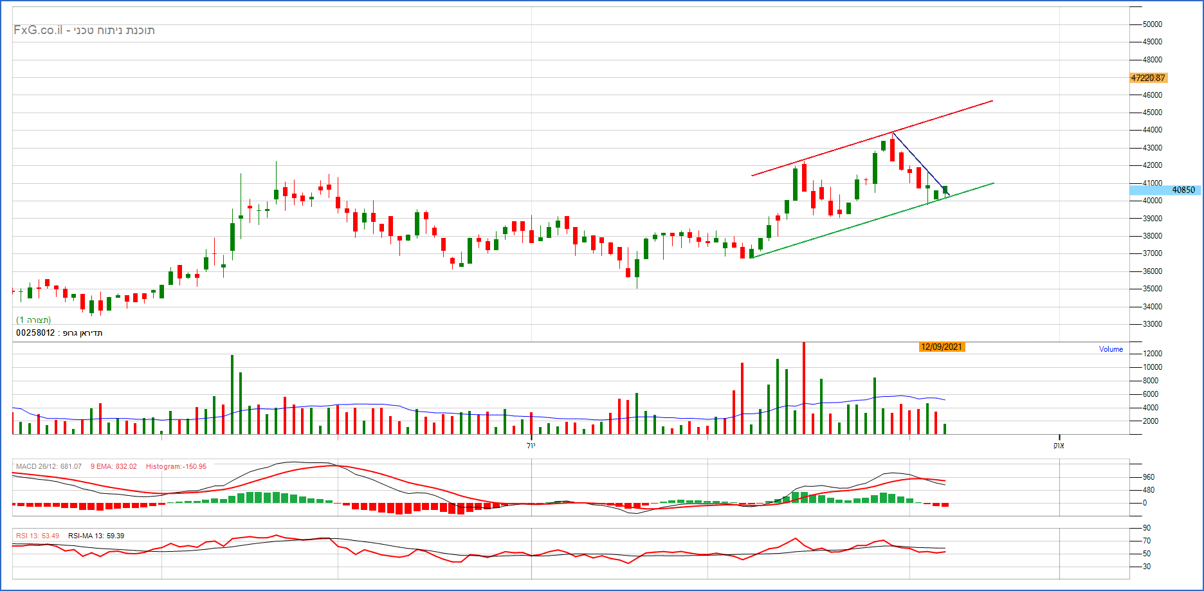Click the RSI-MA 13 indicator label
1204x591 pixels.
(96, 536)
